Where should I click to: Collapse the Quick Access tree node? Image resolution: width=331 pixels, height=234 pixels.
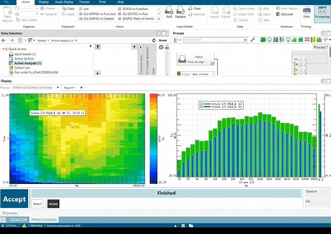3,49
